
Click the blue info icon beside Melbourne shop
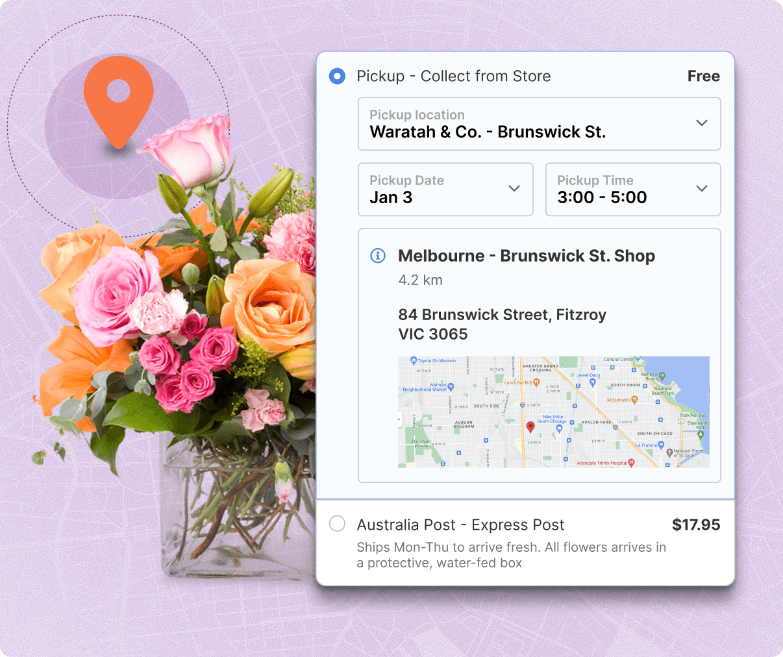point(378,256)
